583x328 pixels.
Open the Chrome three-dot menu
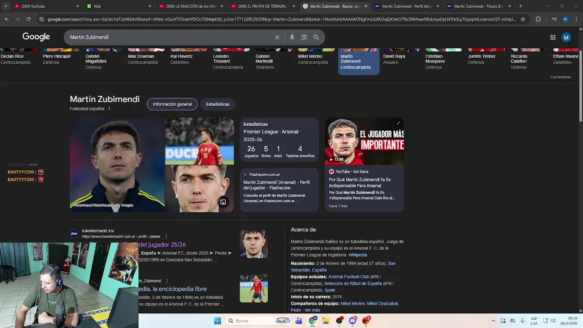[576, 19]
